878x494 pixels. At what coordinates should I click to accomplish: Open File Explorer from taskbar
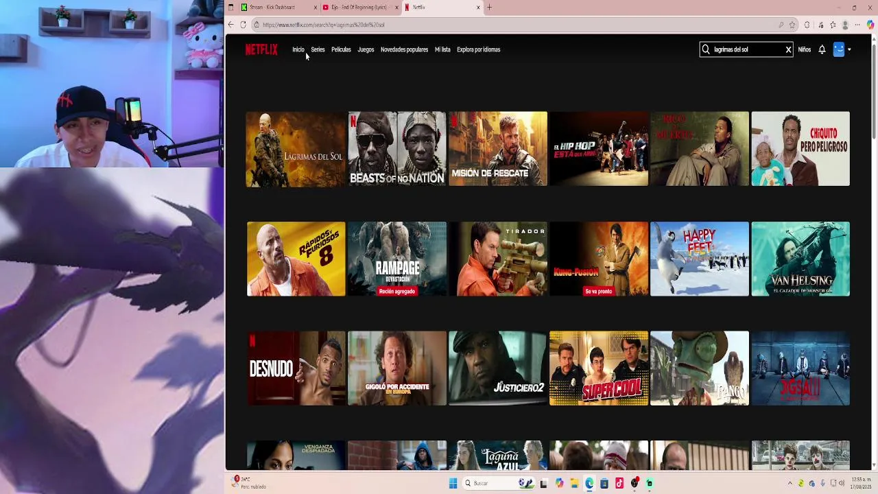574,483
